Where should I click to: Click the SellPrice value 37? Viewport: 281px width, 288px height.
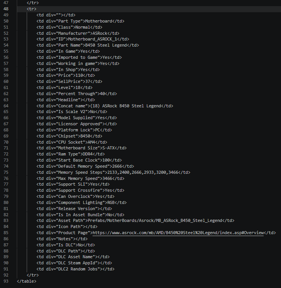point(88,81)
